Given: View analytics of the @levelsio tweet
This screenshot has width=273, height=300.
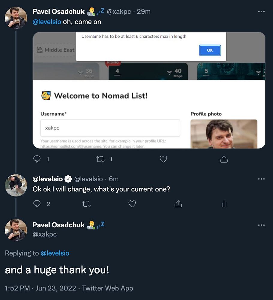Looking at the screenshot, I should (224, 204).
